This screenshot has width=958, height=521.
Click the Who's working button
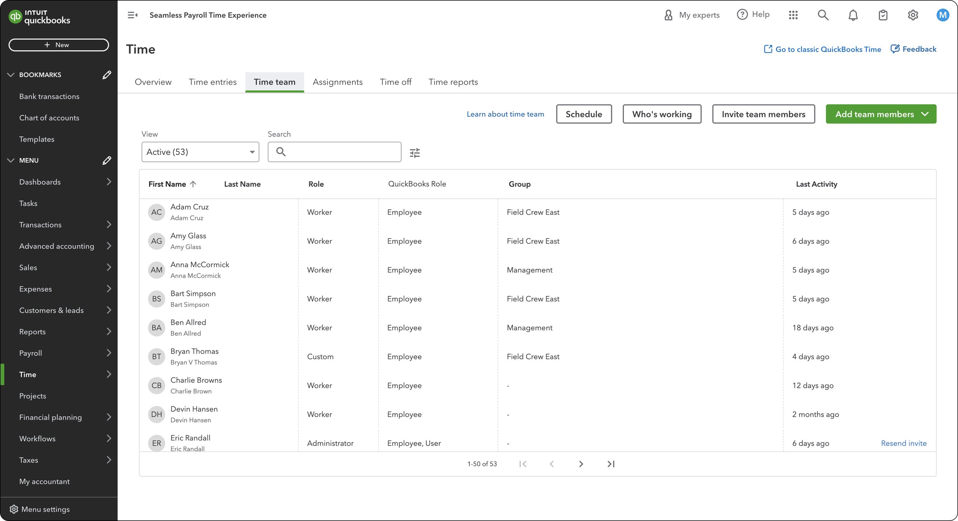[661, 114]
